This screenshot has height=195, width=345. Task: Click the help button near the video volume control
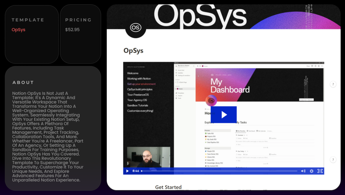click(333, 160)
